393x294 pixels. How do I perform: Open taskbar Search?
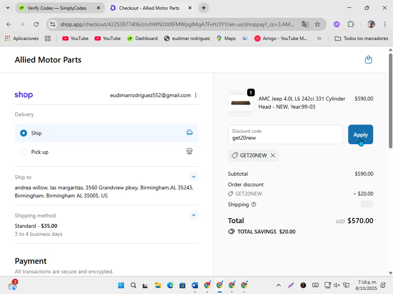pyautogui.click(x=133, y=285)
